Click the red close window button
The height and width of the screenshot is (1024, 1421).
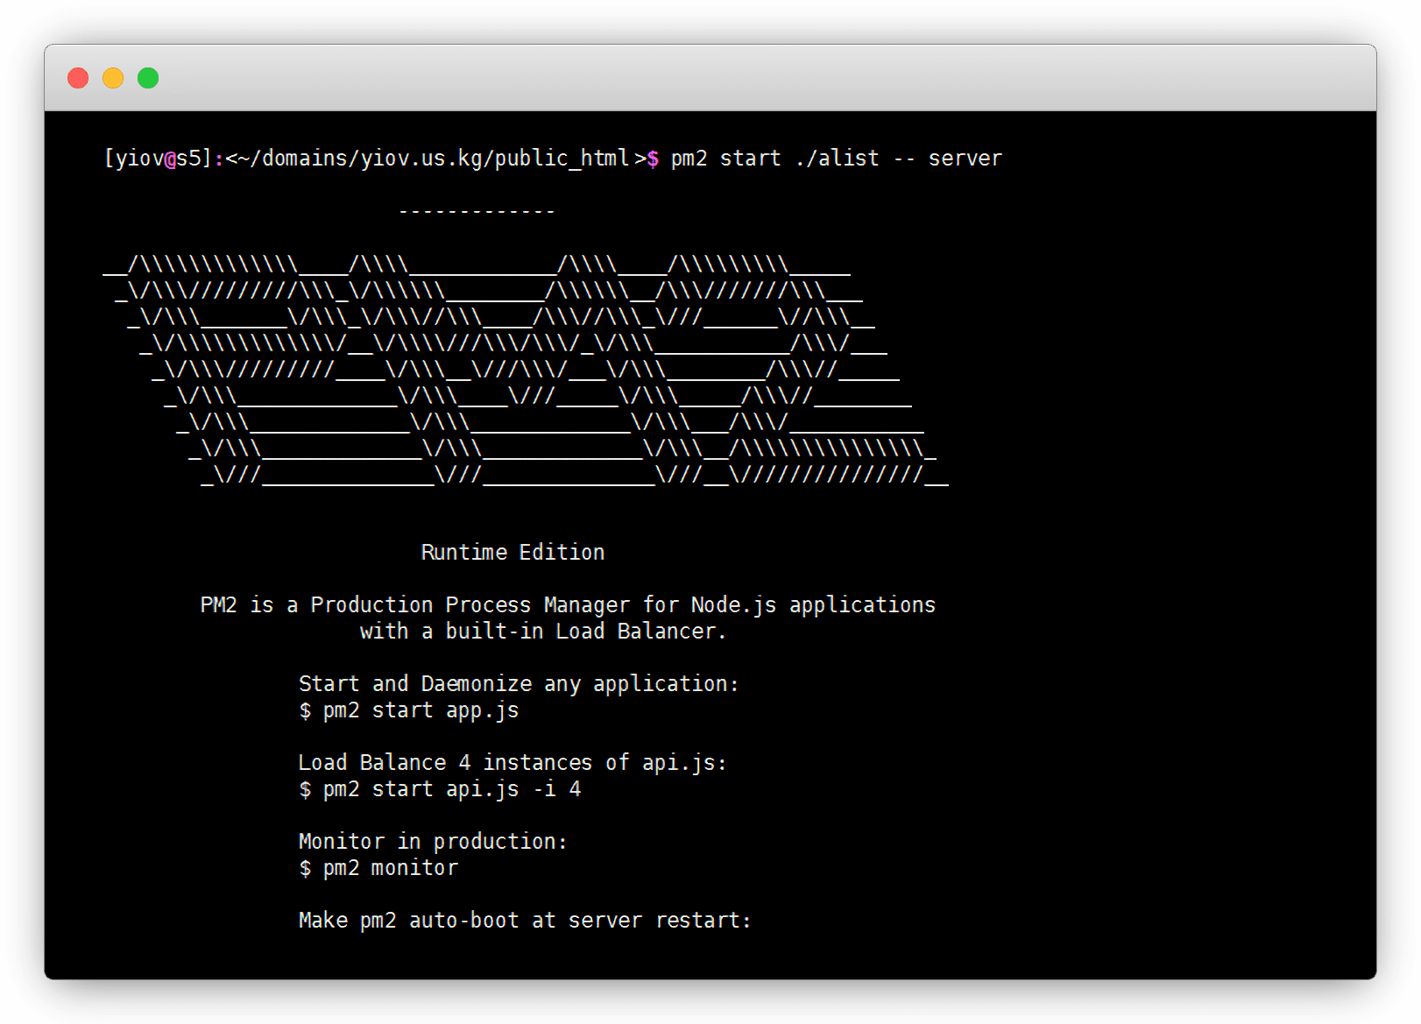coord(78,78)
